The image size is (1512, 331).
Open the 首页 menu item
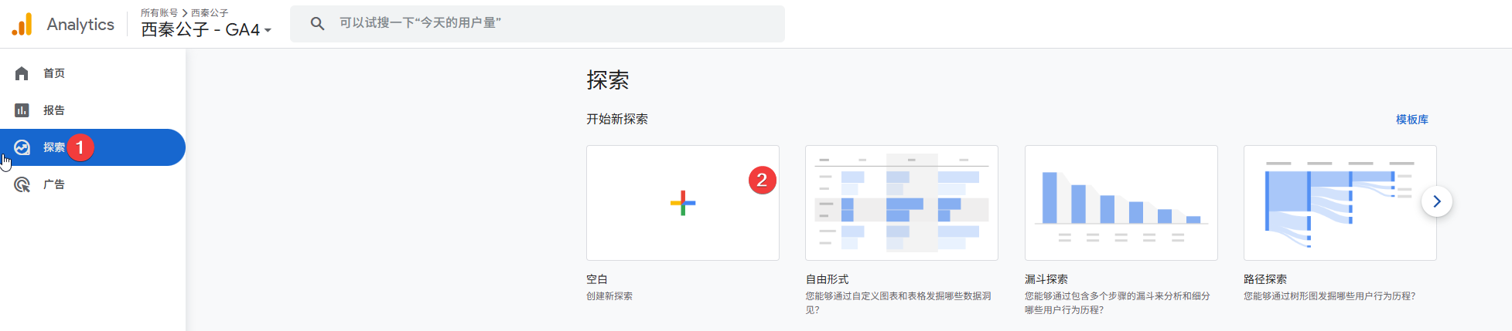click(x=54, y=73)
